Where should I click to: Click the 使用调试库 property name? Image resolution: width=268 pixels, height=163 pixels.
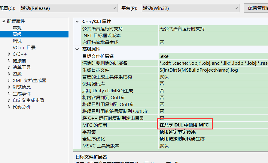click(93, 84)
